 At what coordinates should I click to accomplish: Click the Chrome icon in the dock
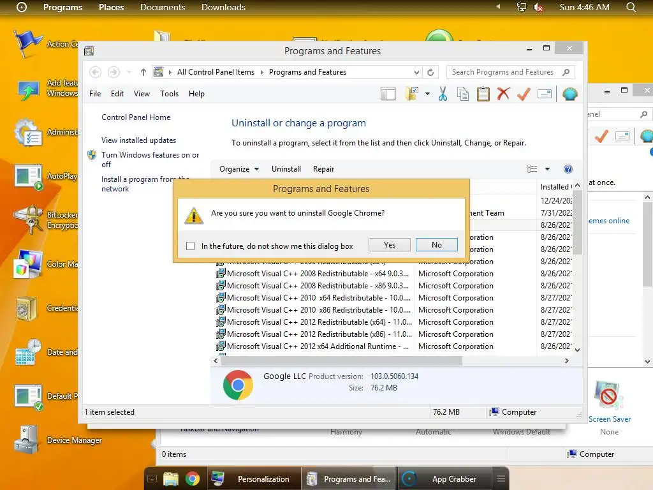pos(193,479)
